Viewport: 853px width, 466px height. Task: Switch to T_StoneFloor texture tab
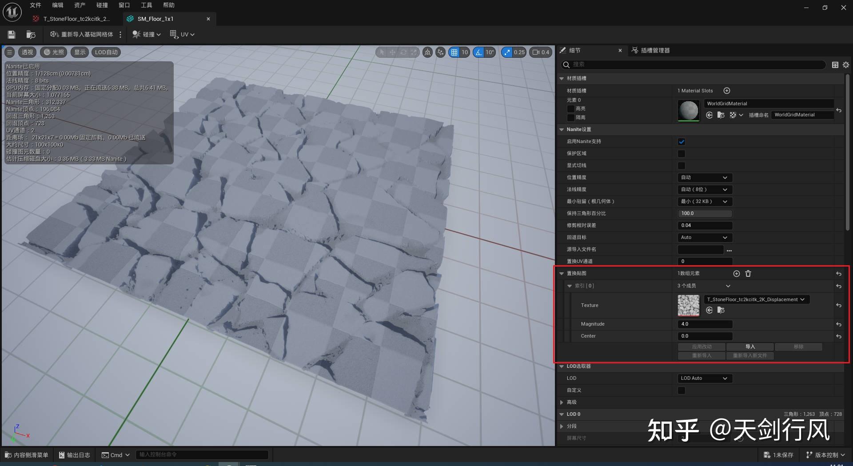[76, 19]
